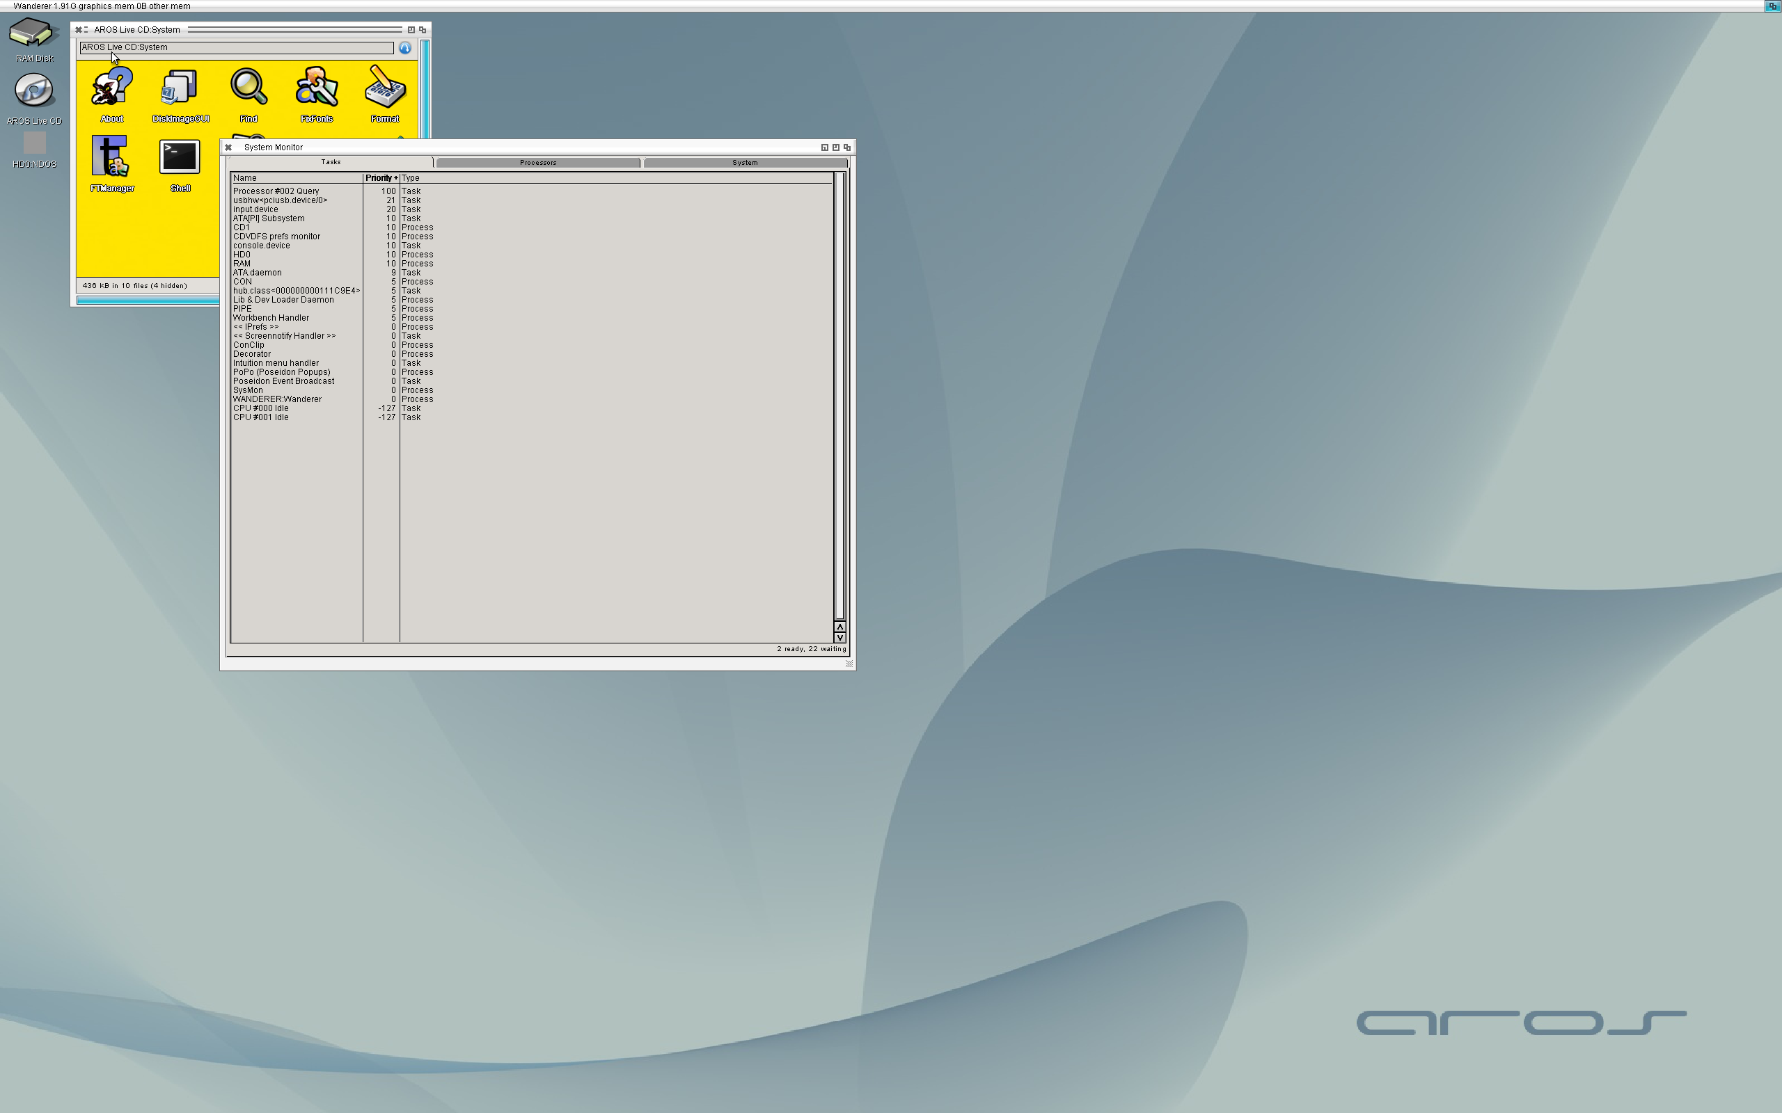Click the '2 ready, 22 waiting' status text
Viewport: 1782px width, 1113px height.
click(811, 649)
